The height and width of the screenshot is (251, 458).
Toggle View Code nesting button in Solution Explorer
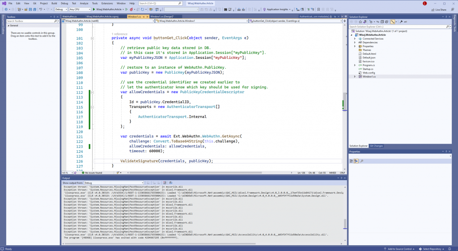coord(393,21)
